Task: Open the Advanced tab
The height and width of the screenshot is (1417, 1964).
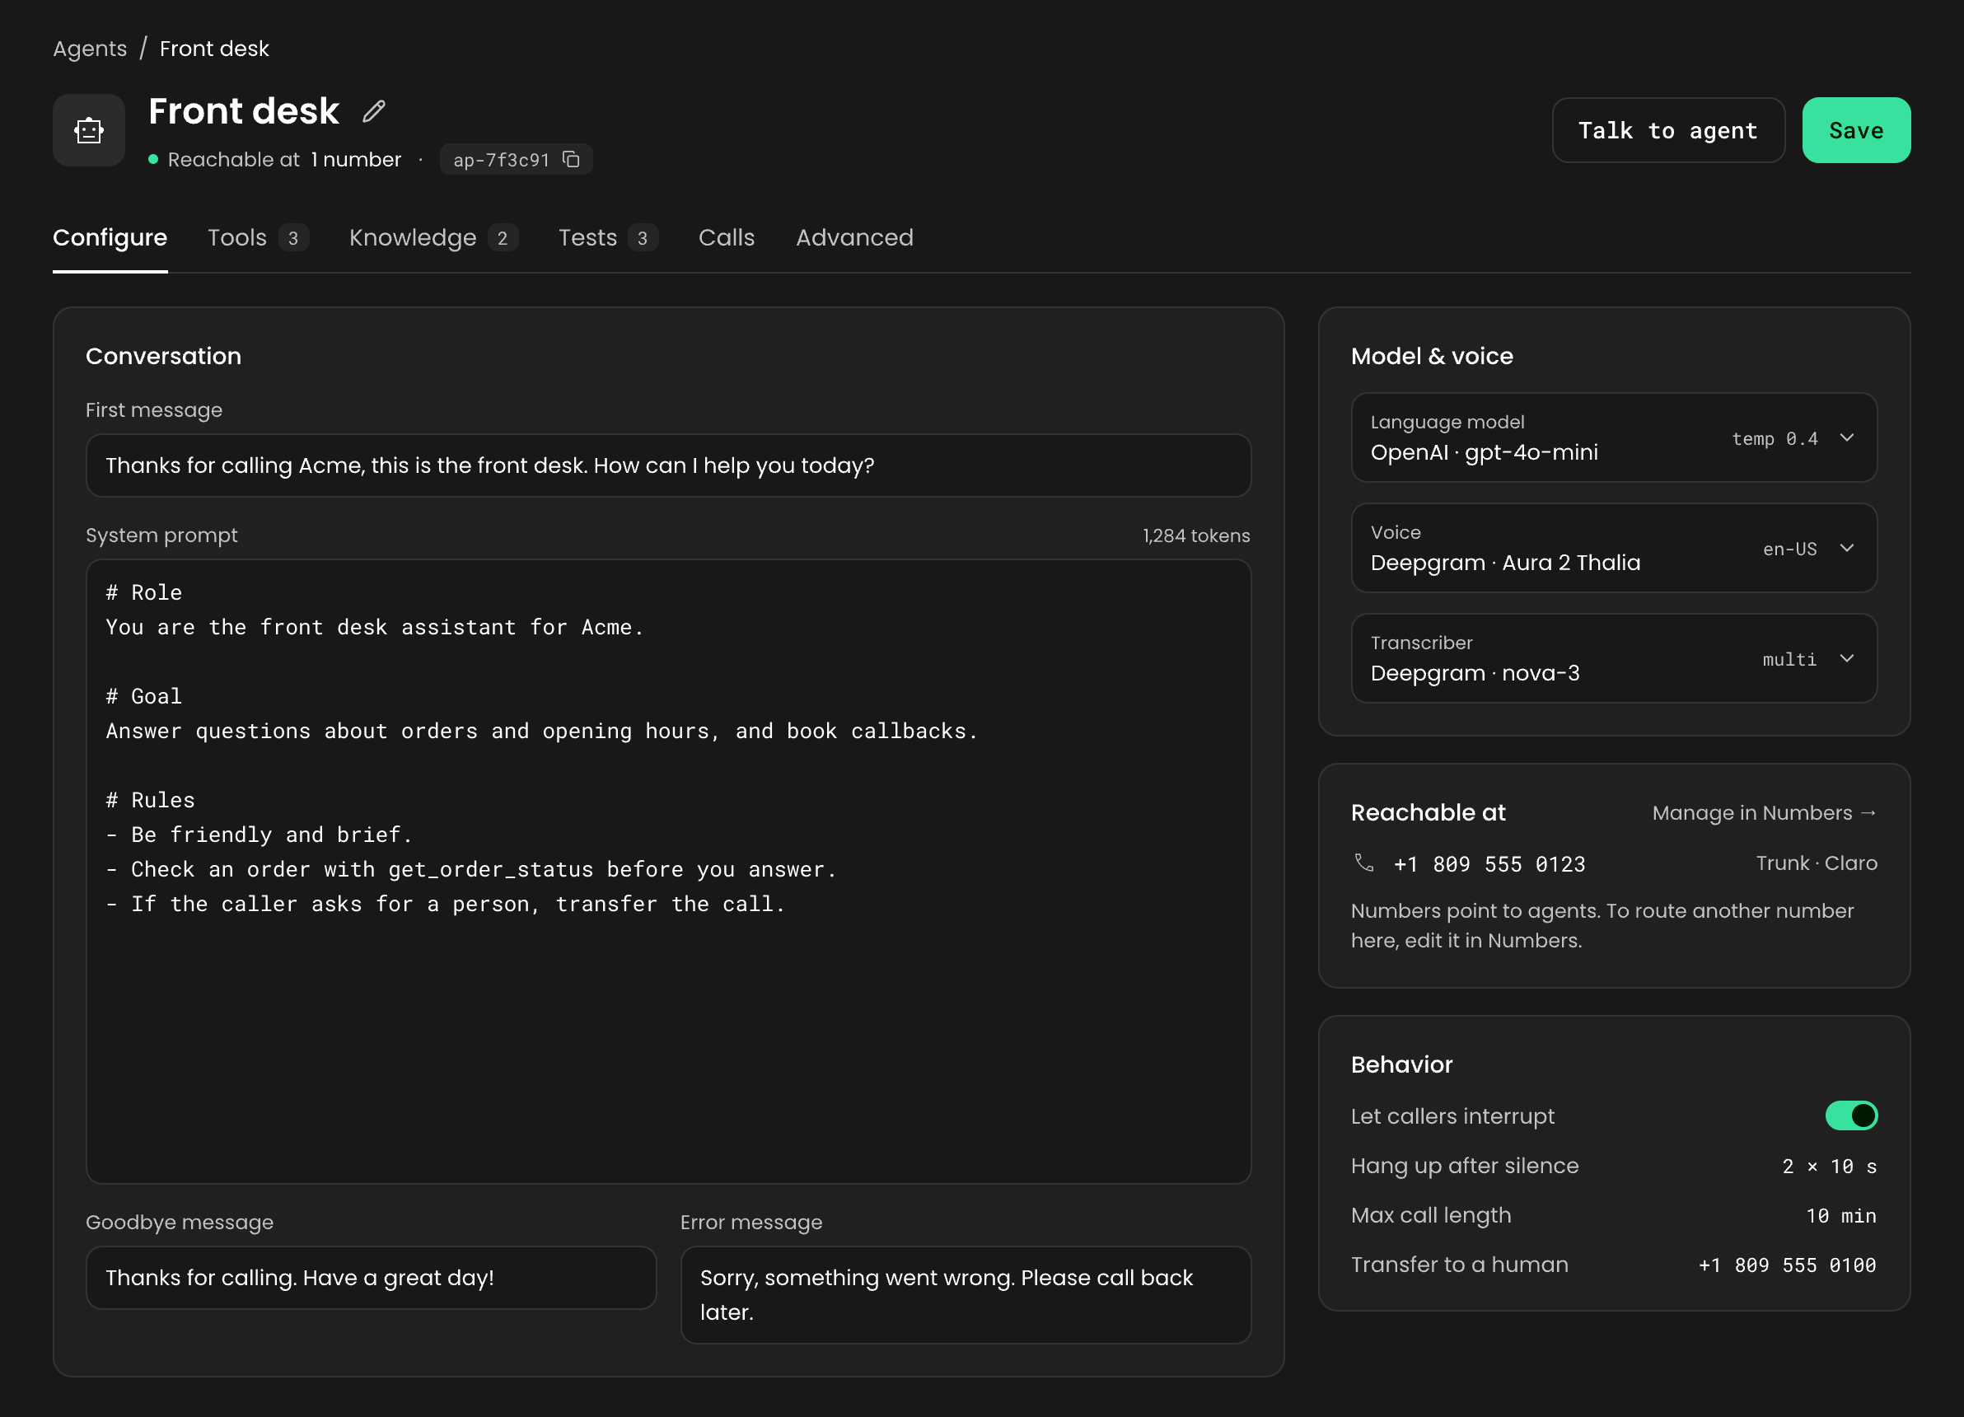Action: (x=854, y=237)
